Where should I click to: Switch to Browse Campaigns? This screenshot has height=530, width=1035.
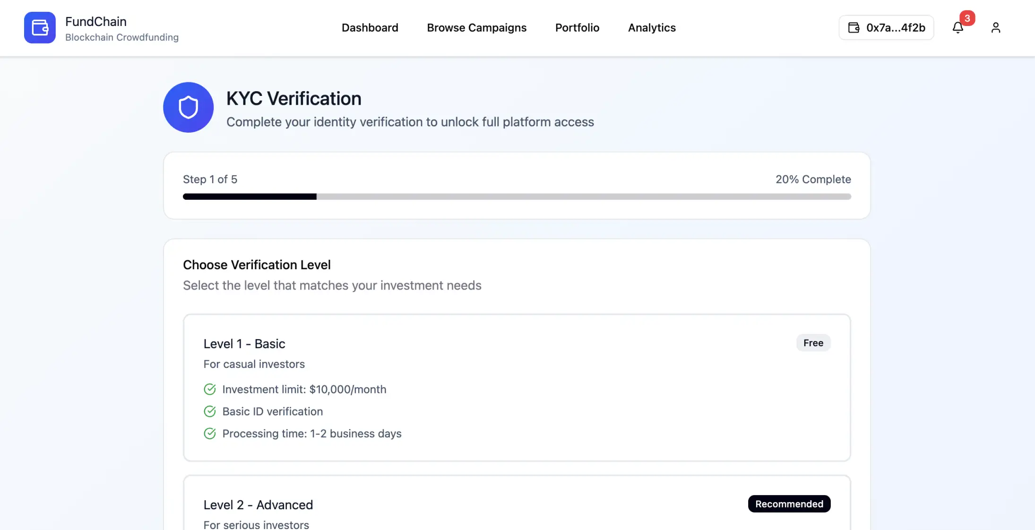click(x=477, y=27)
